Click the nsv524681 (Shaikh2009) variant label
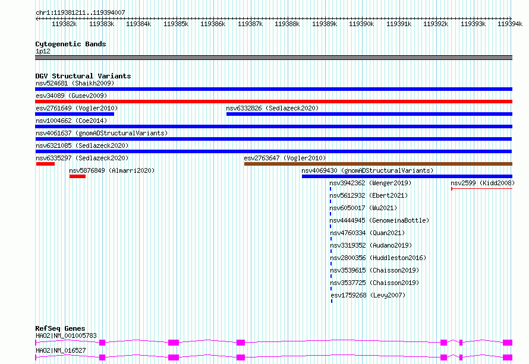Image resolution: width=529 pixels, height=364 pixels. [75, 83]
